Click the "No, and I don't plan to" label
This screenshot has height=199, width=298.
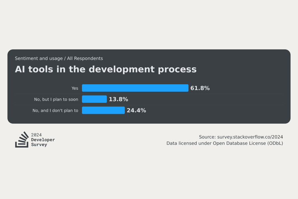pos(55,111)
